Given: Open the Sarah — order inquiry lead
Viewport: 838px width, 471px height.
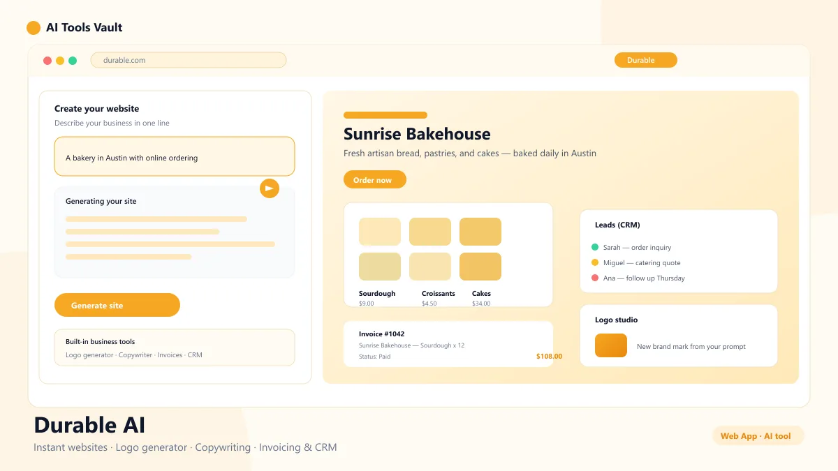Looking at the screenshot, I should (637, 247).
